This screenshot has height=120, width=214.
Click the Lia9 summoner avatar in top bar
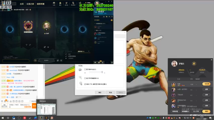coord(97,3)
